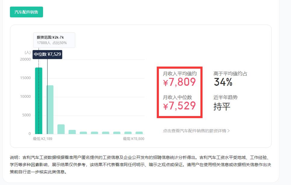The height and width of the screenshot is (185, 291).
Task: Click the 高于平均值约占 label
Action: point(230,73)
